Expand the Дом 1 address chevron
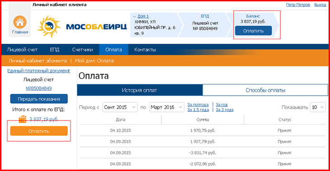The image size is (330, 171). 134,16
